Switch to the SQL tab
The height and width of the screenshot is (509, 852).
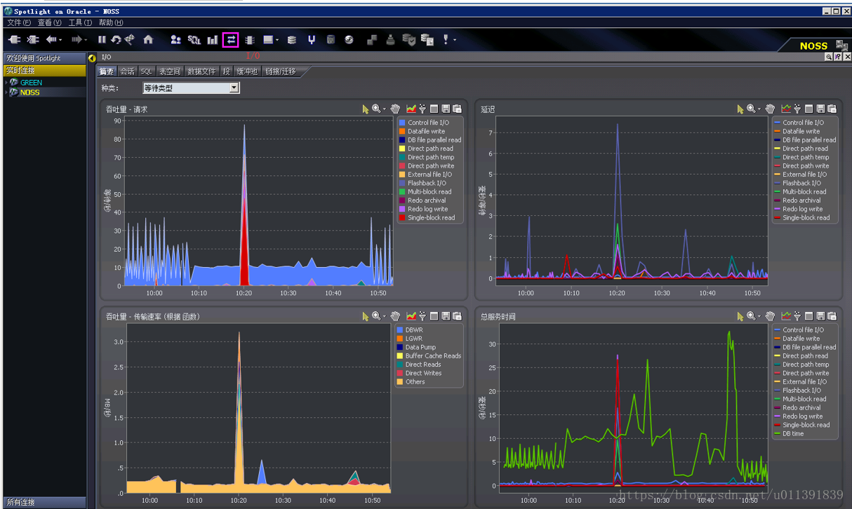pyautogui.click(x=146, y=72)
